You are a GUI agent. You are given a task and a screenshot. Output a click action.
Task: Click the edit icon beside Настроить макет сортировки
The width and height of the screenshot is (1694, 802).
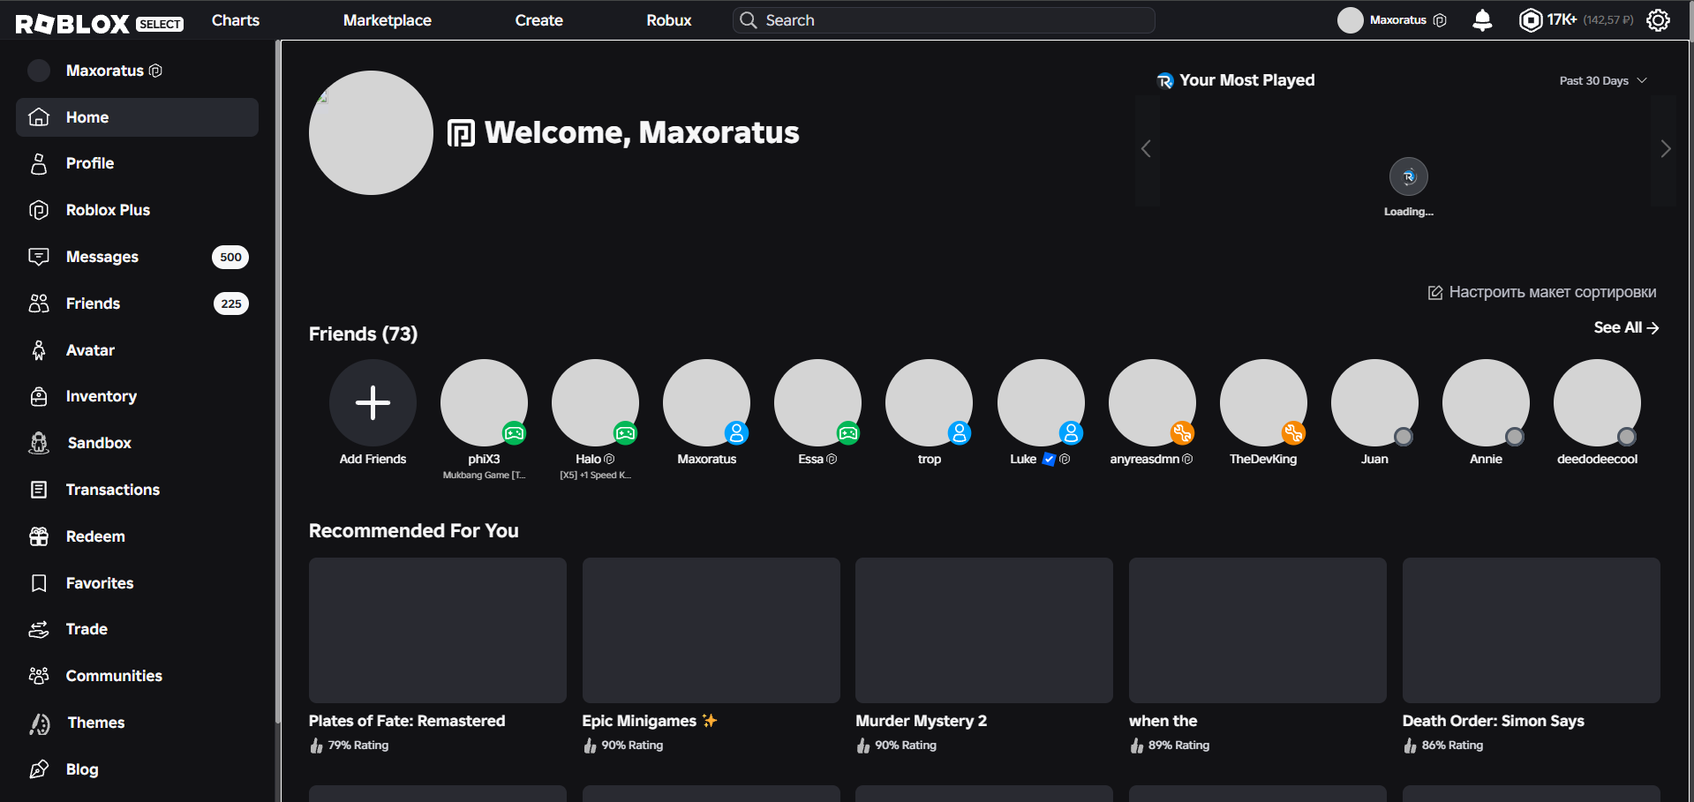(x=1435, y=292)
